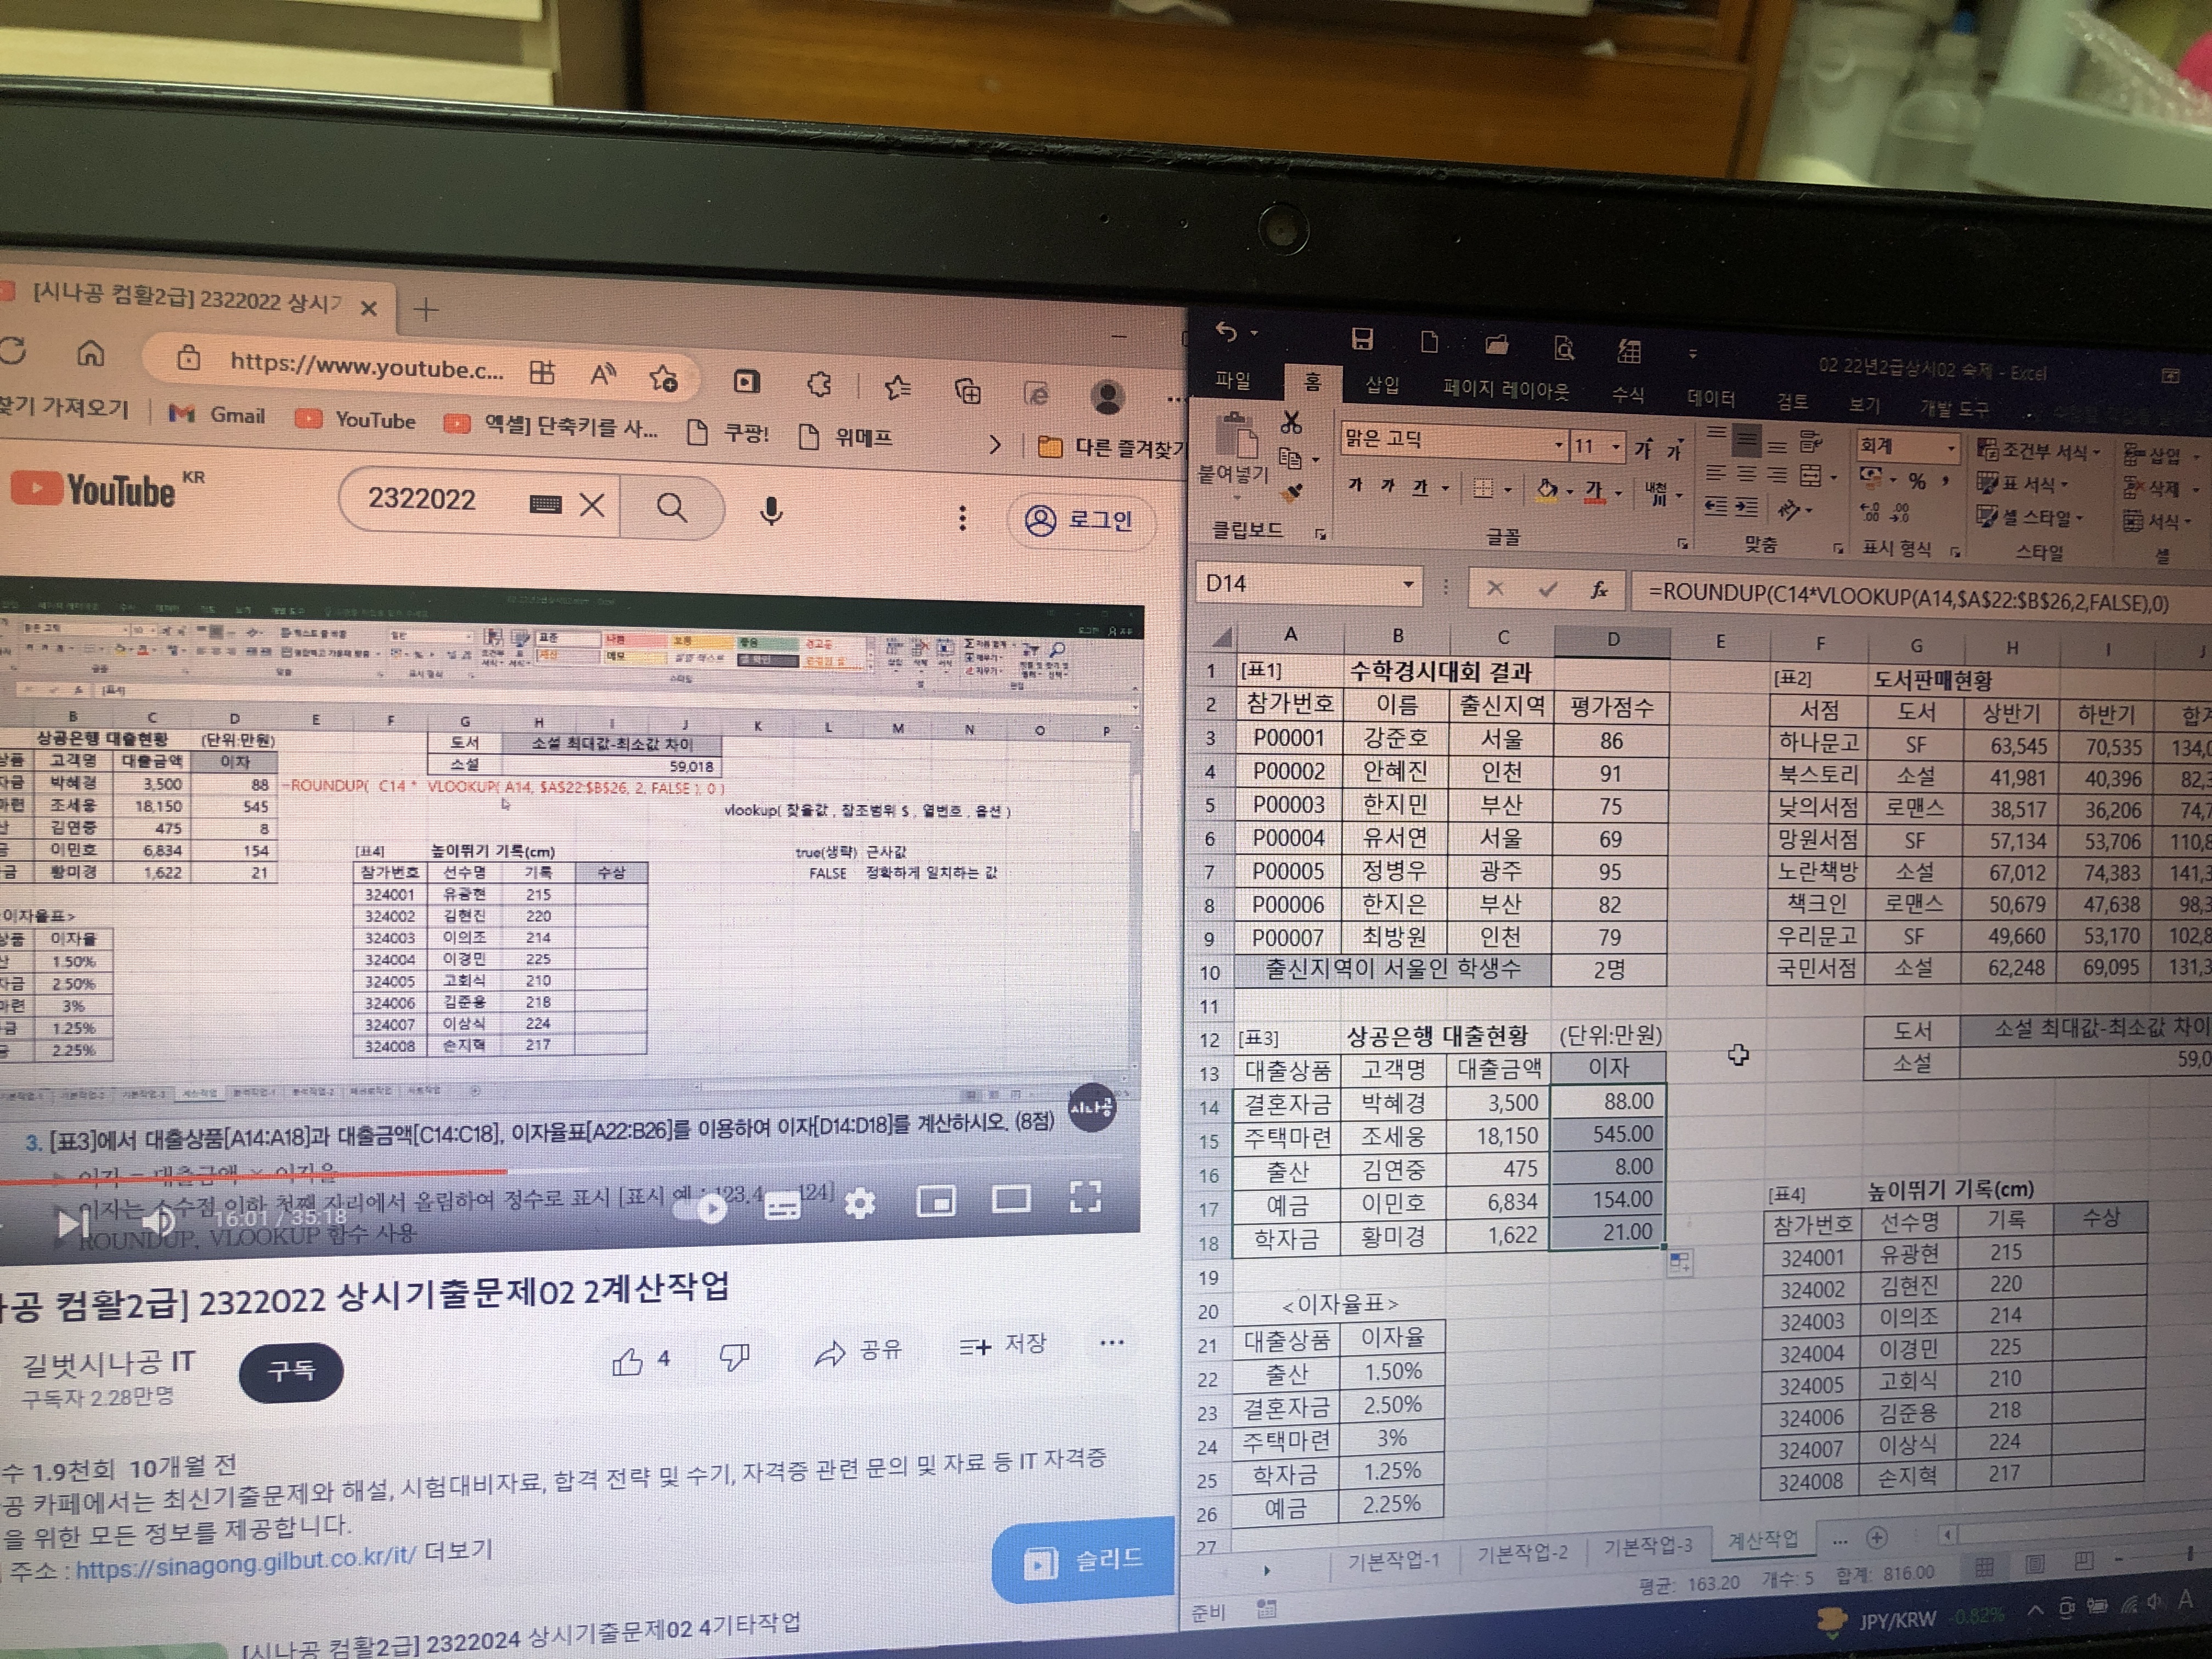The width and height of the screenshot is (2212, 1659).
Task: Select the Format Painter brush icon
Action: 1292,492
